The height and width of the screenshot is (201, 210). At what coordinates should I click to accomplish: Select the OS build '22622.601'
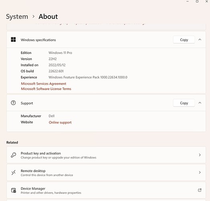click(x=56, y=71)
